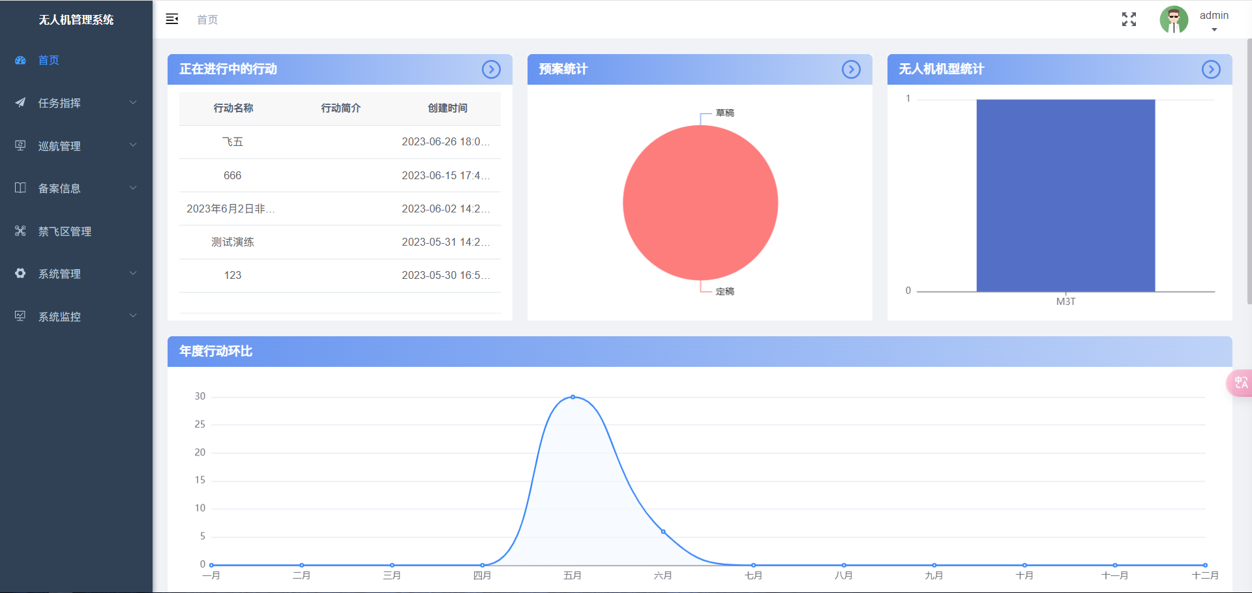Screen dimensions: 1252x593
Task: Open details arrow for 正在进行中的行动
Action: (491, 69)
